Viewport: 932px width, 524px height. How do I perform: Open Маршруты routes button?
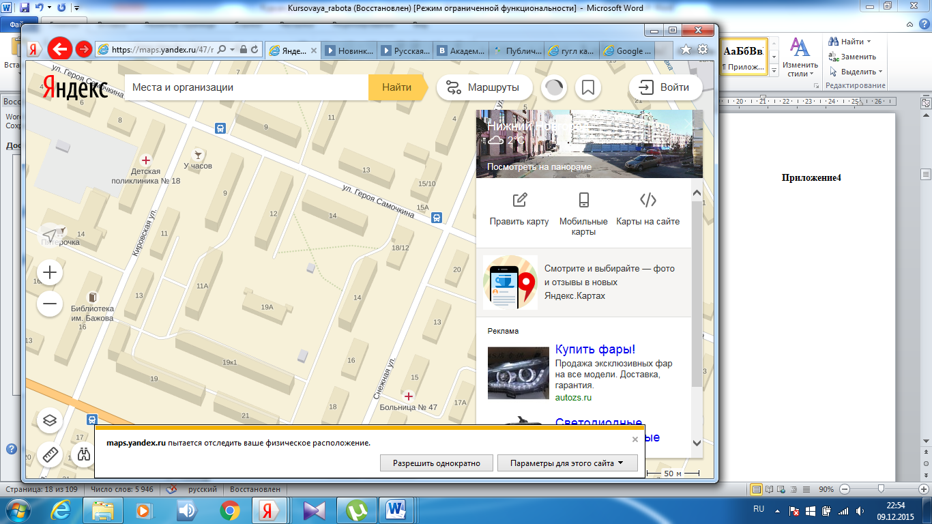click(484, 87)
